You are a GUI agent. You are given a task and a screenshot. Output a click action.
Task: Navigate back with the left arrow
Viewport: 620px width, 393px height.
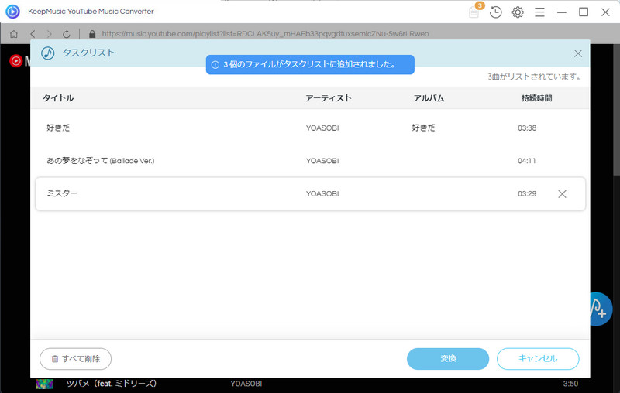33,34
